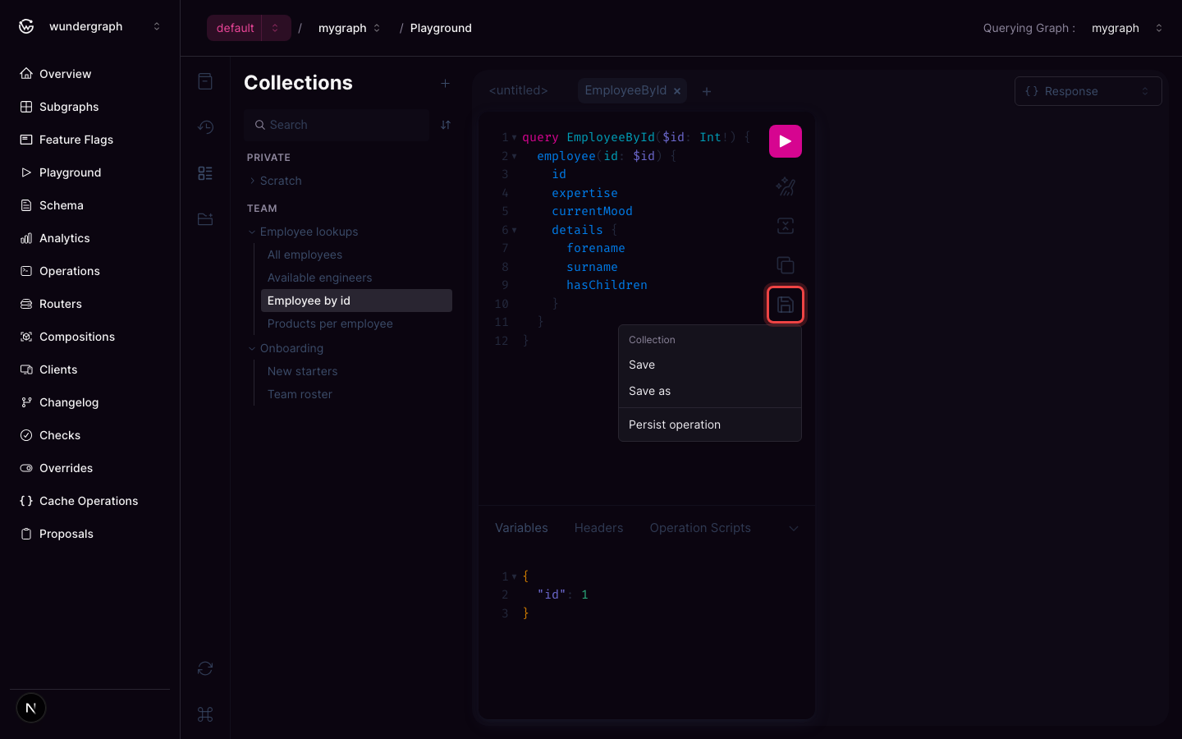The image size is (1182, 739).
Task: Copy the query using the copy icon
Action: coord(786,265)
